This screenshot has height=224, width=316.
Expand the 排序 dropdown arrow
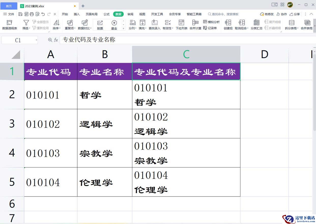click(60, 29)
